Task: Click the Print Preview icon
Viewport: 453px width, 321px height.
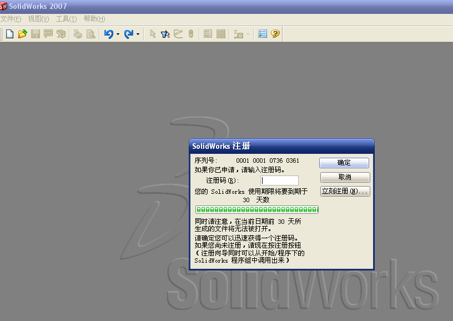Action: [x=90, y=34]
